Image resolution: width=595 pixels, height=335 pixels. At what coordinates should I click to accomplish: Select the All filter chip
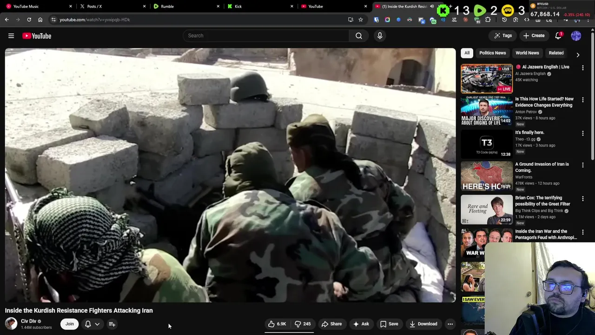coord(467,53)
